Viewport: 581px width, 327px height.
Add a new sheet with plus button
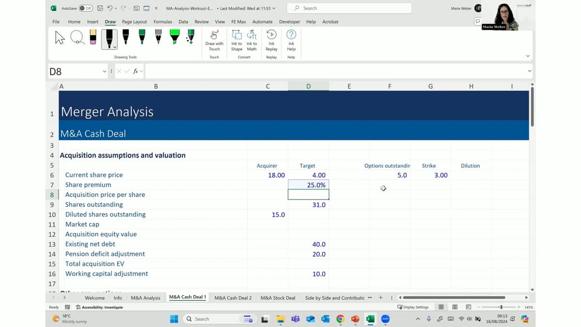[x=381, y=297]
